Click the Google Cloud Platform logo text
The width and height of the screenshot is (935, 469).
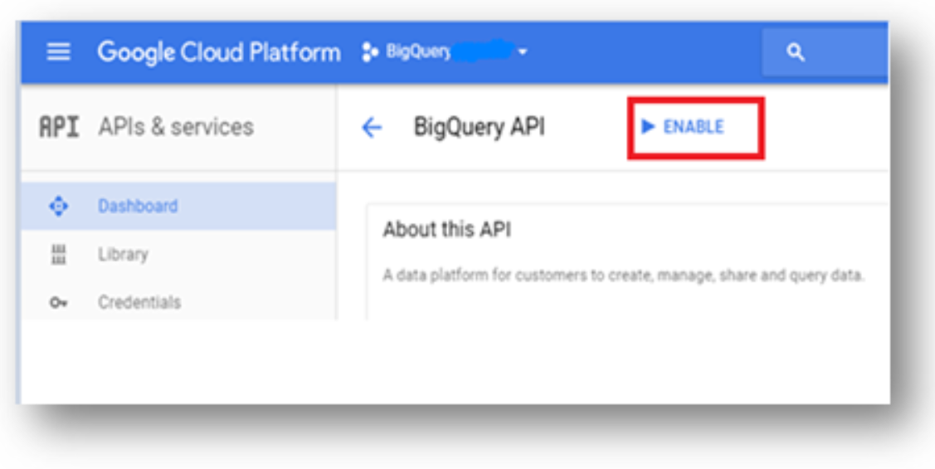coord(219,52)
